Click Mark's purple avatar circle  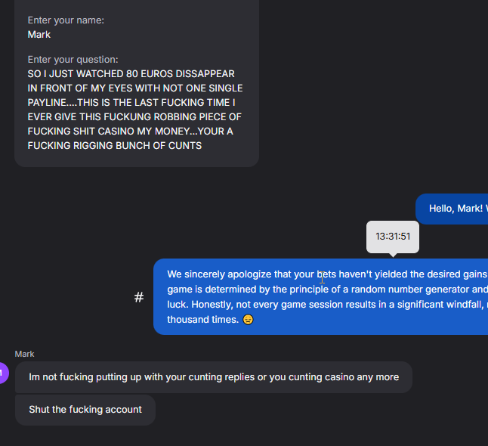(x=2, y=373)
